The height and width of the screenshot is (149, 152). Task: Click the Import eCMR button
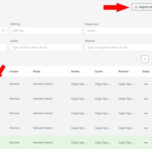pos(142,7)
